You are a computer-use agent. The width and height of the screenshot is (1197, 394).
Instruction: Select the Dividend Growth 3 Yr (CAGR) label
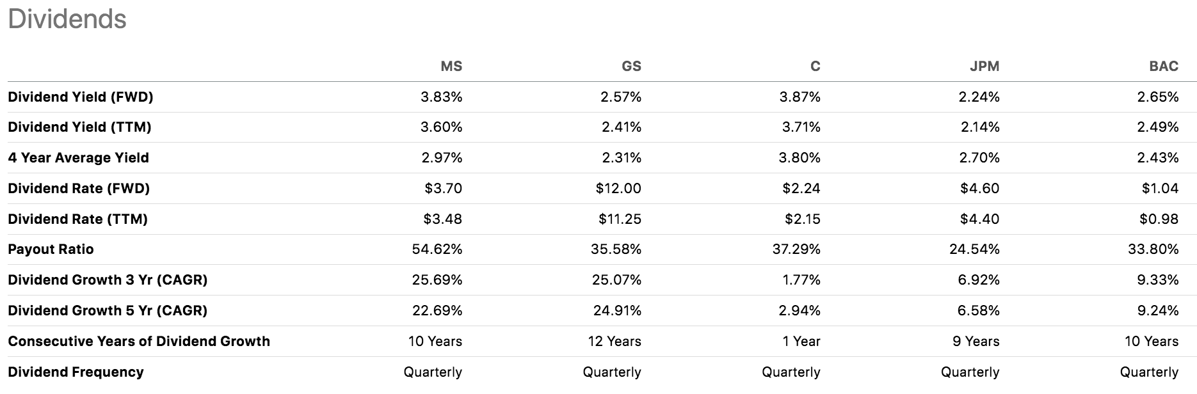click(108, 280)
